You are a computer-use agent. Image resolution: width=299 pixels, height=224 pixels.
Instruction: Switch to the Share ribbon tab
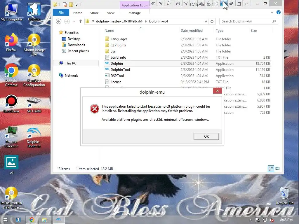click(94, 13)
